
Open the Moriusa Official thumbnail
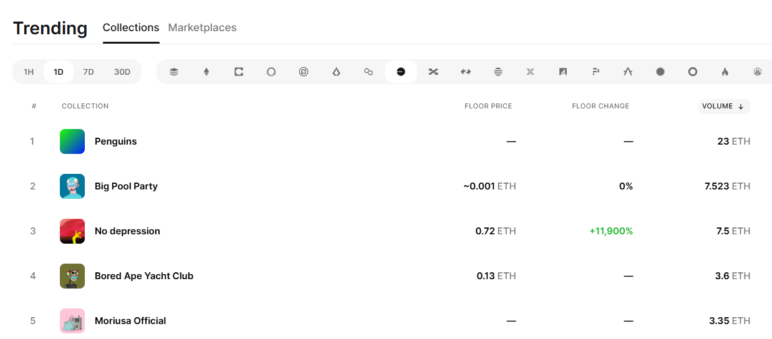(x=72, y=321)
